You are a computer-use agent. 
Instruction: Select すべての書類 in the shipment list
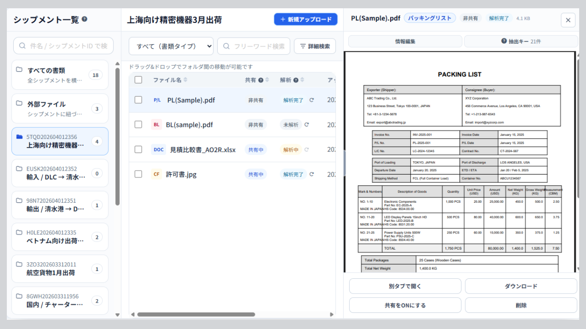60,75
